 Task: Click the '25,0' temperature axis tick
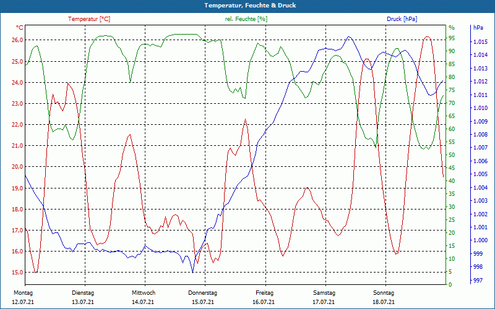[17, 61]
